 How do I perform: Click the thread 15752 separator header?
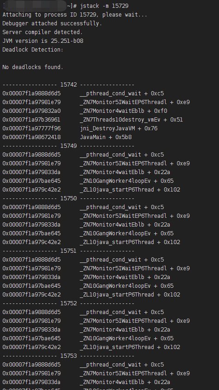69,303
